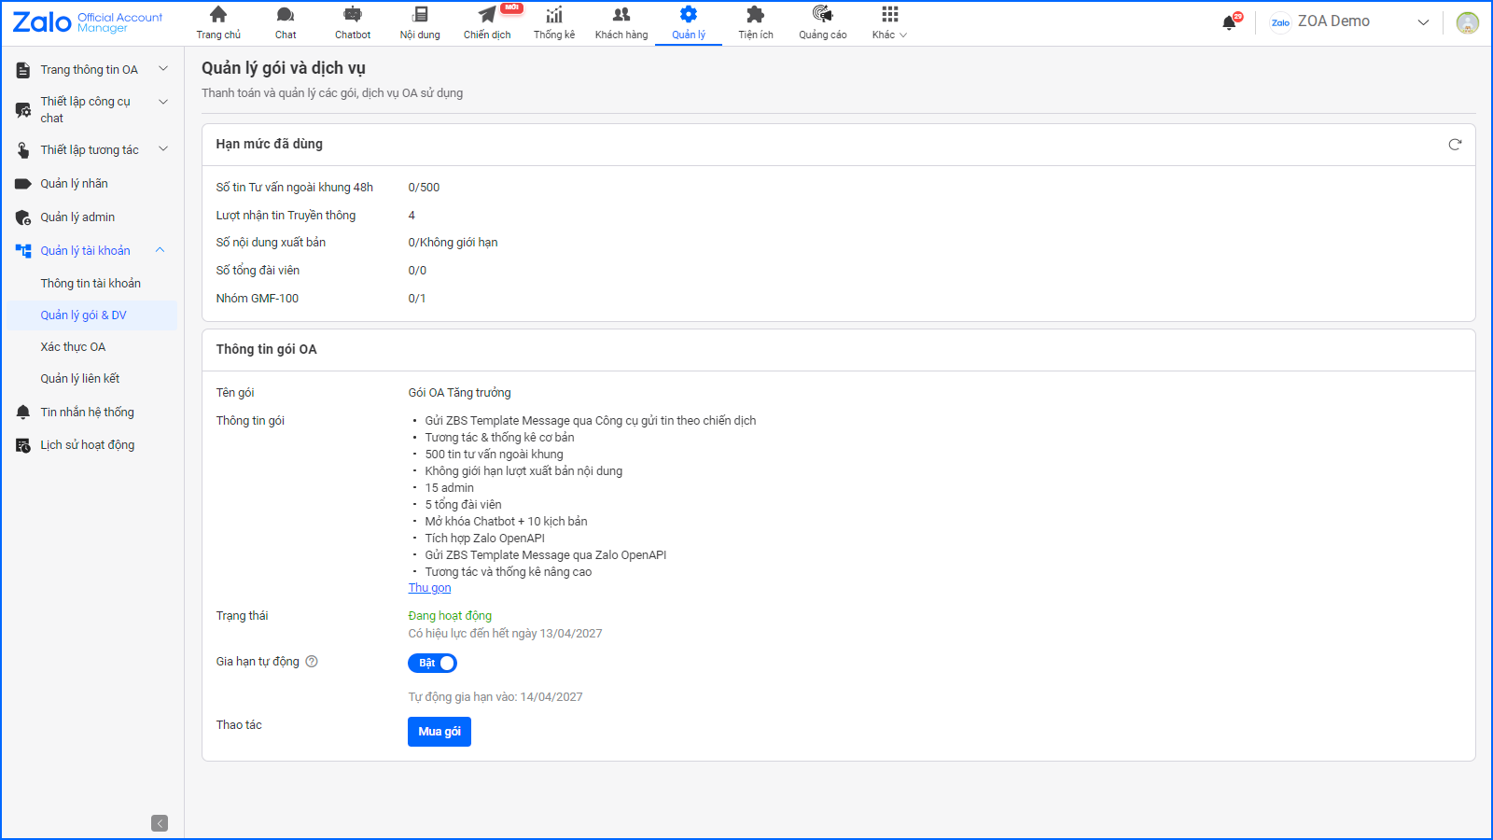Viewport: 1493px width, 840px height.
Task: Open the Chat section
Action: [286, 22]
